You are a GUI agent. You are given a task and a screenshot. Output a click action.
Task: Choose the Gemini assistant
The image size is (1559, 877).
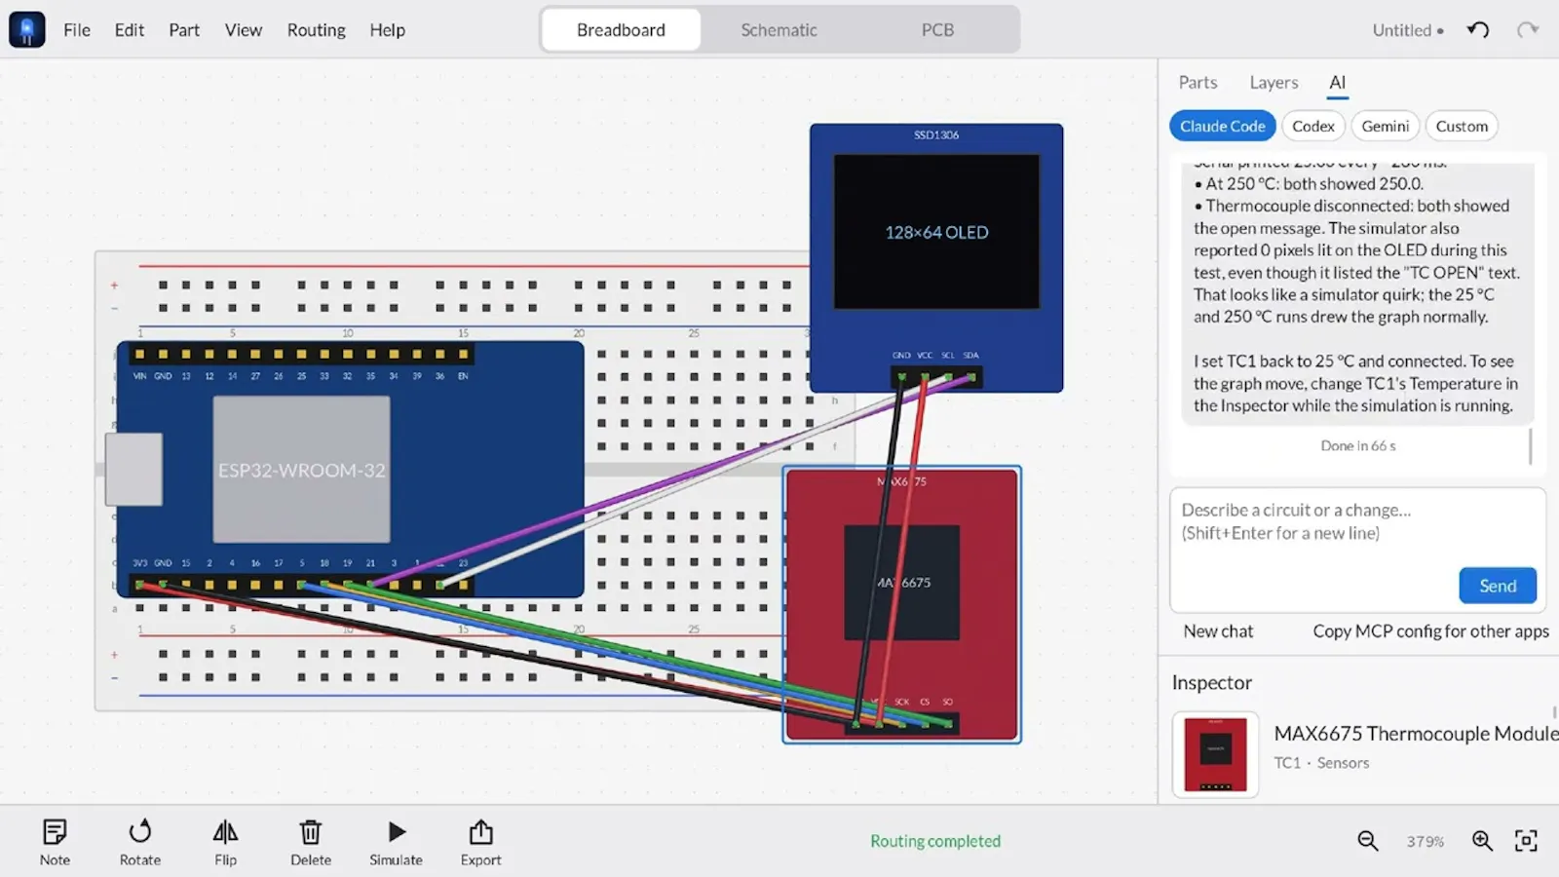pyautogui.click(x=1385, y=126)
